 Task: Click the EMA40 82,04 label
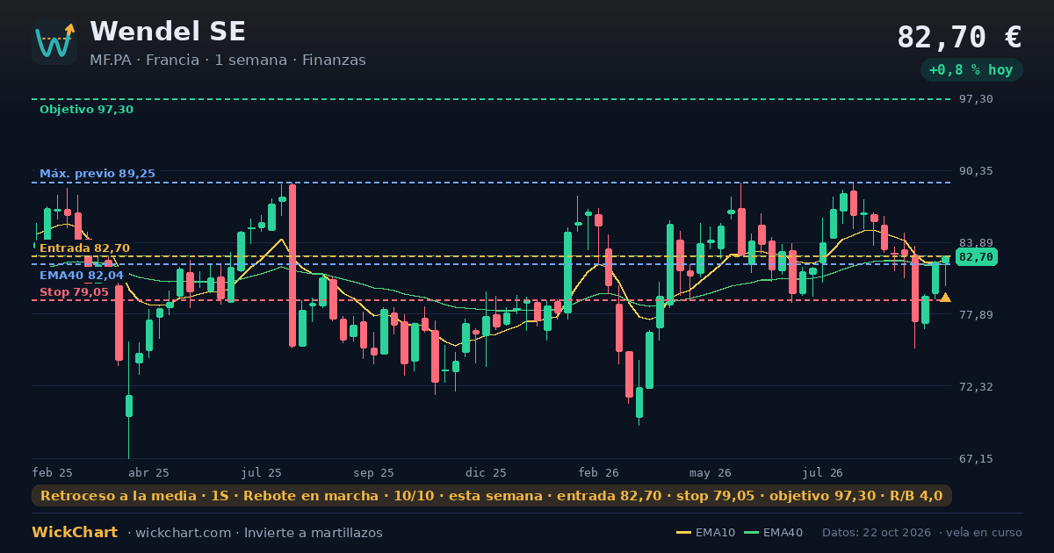tap(82, 276)
